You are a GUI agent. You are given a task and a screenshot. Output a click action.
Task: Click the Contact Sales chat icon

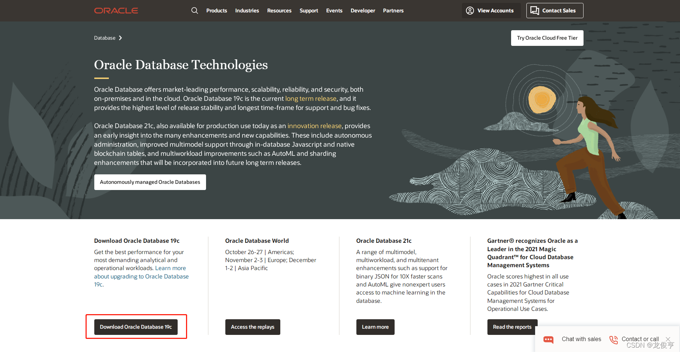[534, 11]
